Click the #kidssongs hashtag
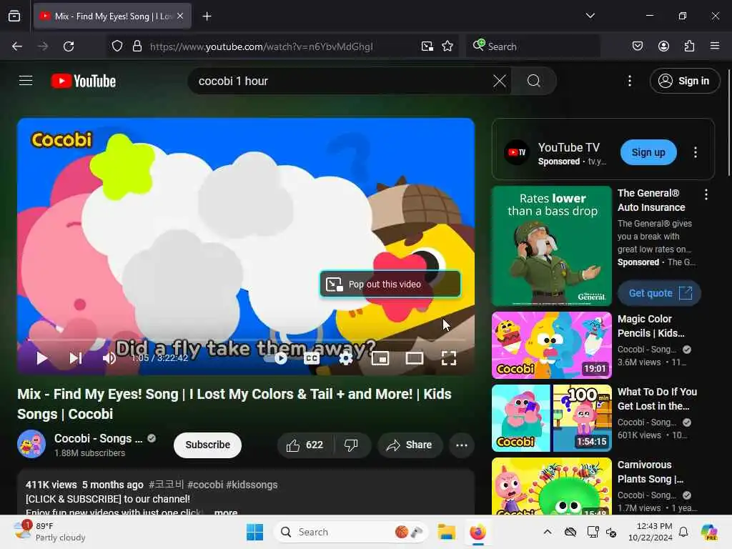The width and height of the screenshot is (732, 549). (252, 485)
